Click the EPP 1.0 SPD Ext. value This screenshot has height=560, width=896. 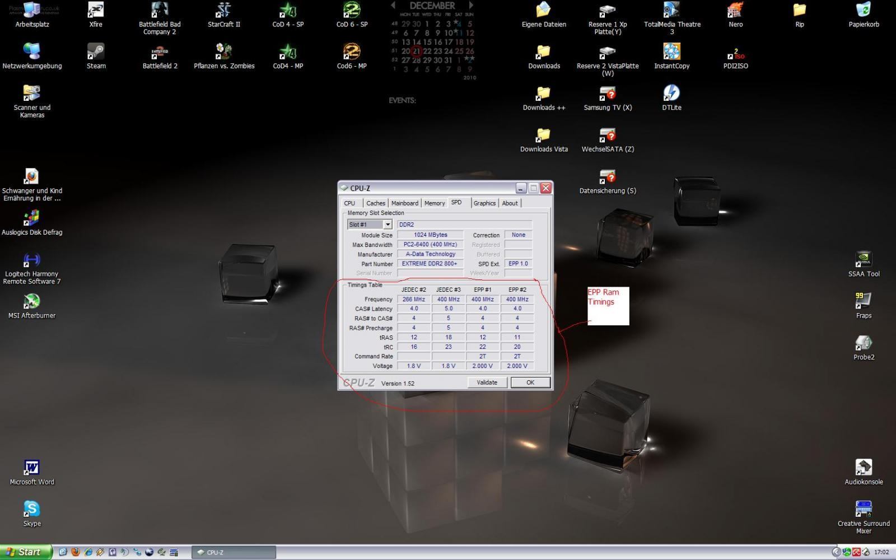pyautogui.click(x=518, y=264)
